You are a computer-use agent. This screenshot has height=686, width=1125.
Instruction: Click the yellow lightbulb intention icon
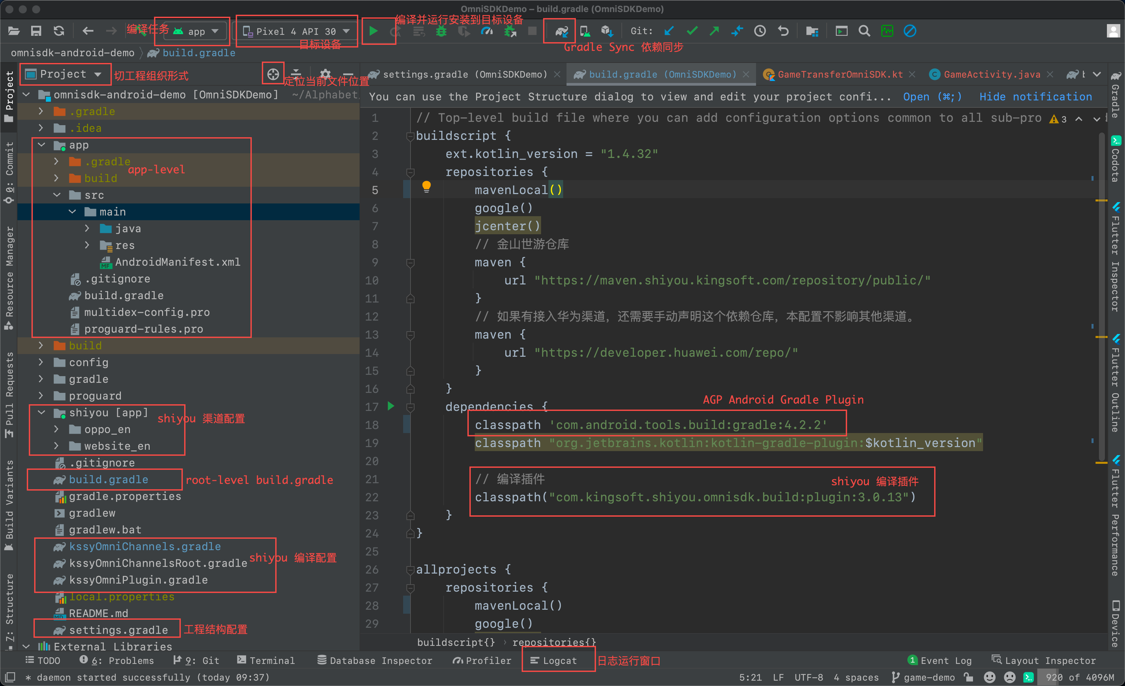(427, 187)
